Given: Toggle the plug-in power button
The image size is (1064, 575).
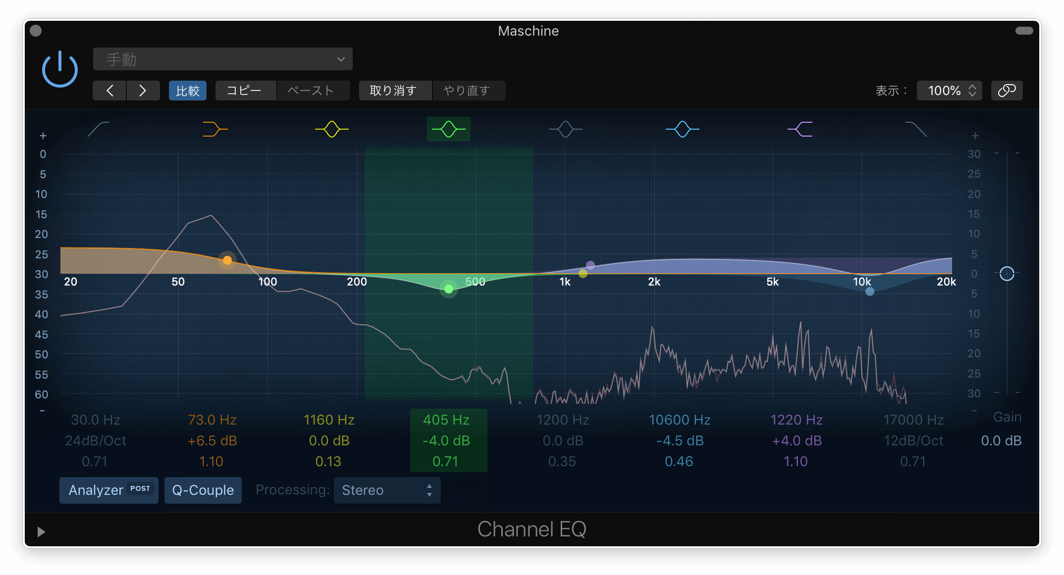Looking at the screenshot, I should [x=60, y=69].
